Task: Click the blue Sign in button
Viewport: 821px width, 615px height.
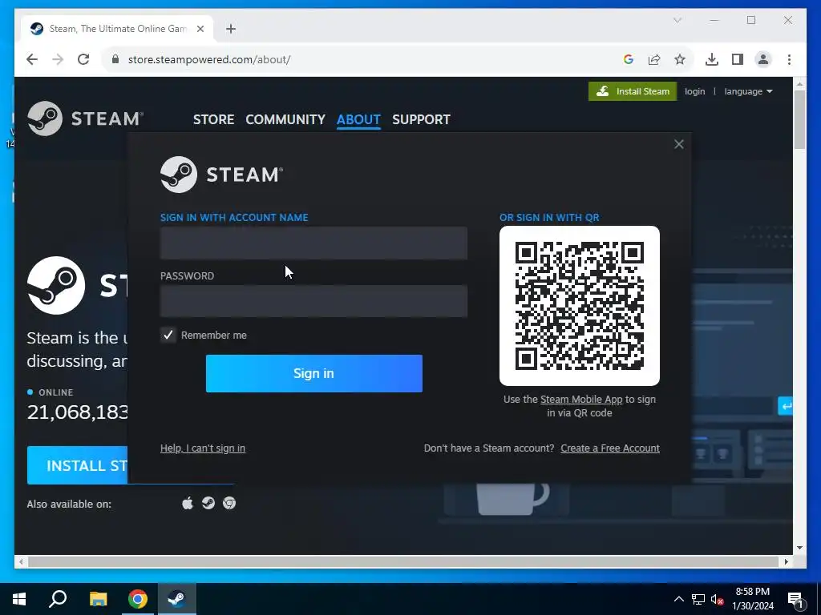Action: point(314,373)
